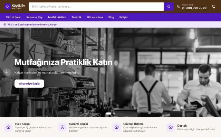This screenshot has height=138, width=221.
Task: Switch to the second carousel slide dot
Action: coord(114,114)
